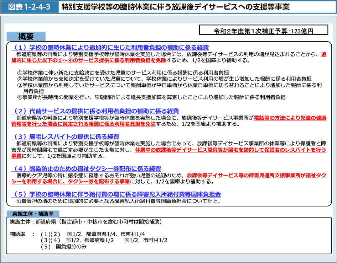Open heading (5) 障害児入所給付費等国庫負担金
Screen dimensions: 337x263
tap(116, 194)
